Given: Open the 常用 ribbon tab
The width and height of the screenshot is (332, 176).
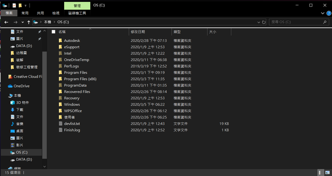Looking at the screenshot, I should tap(25, 13).
